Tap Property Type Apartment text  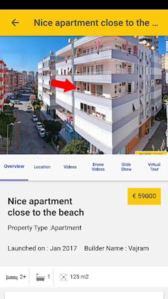pyautogui.click(x=44, y=228)
